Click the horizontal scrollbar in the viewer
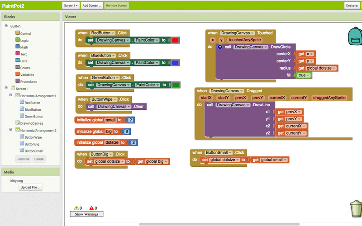The image size is (362, 226). pyautogui.click(x=219, y=224)
